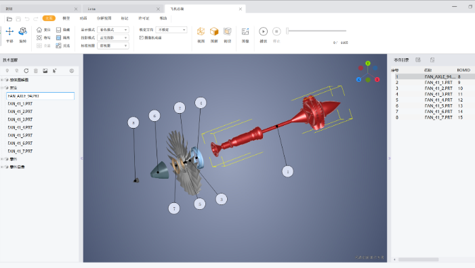Collapse left panel with the splitter arrow
Image resolution: width=475 pixels, height=268 pixels.
pos(81,158)
